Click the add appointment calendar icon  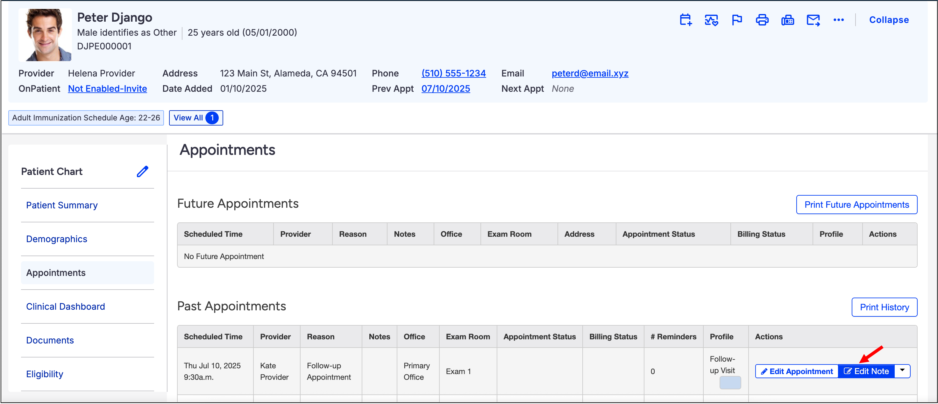685,20
